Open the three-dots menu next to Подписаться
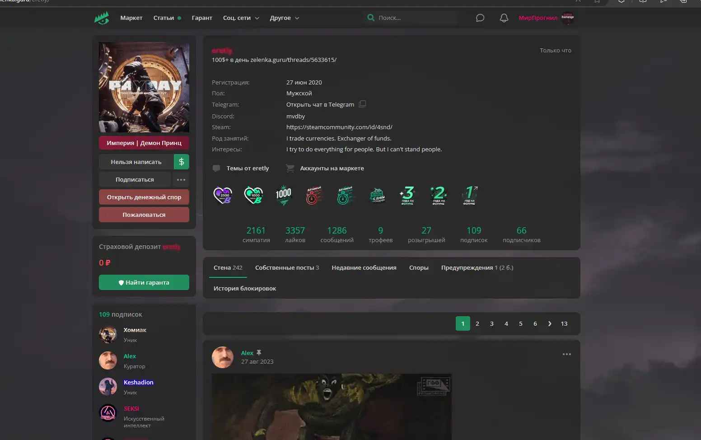 [x=181, y=179]
